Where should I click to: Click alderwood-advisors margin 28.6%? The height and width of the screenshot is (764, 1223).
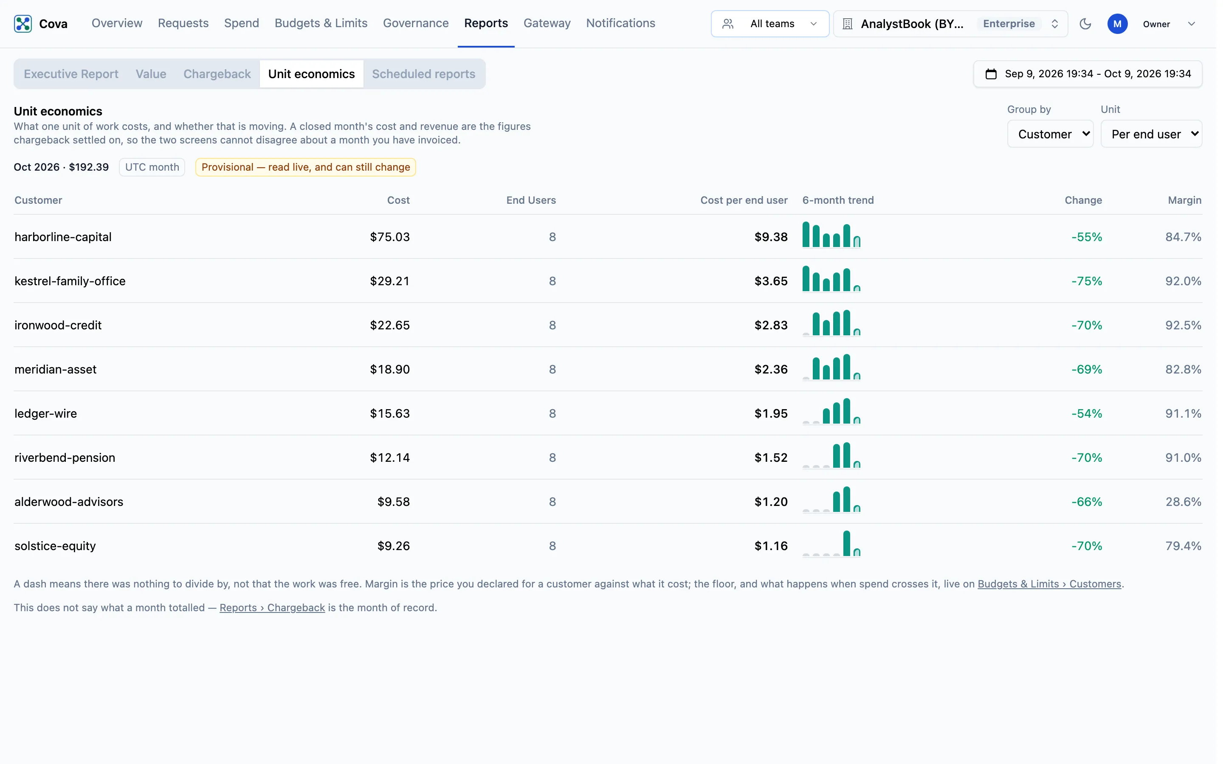coord(1183,502)
